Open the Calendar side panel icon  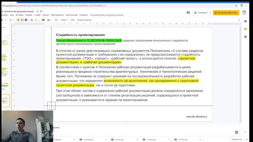point(245,21)
